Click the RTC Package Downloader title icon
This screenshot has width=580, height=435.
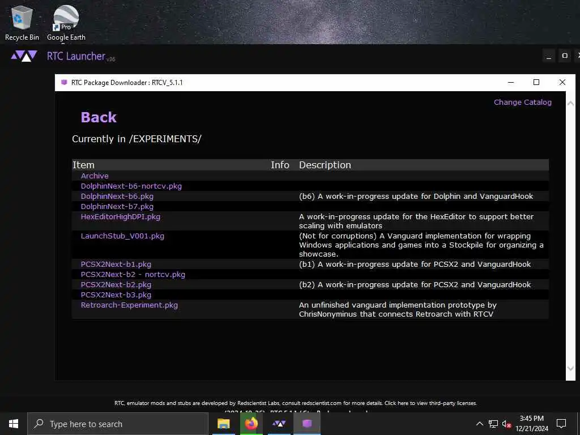[64, 82]
